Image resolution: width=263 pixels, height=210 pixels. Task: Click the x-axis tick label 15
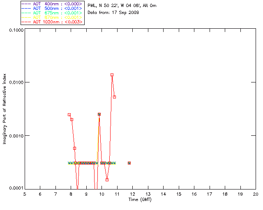coord(179,194)
